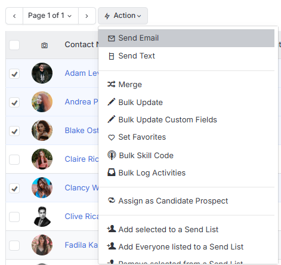Viewport: 281px width, 265px height.
Task: Uncheck the Adam row checkbox
Action: [14, 74]
